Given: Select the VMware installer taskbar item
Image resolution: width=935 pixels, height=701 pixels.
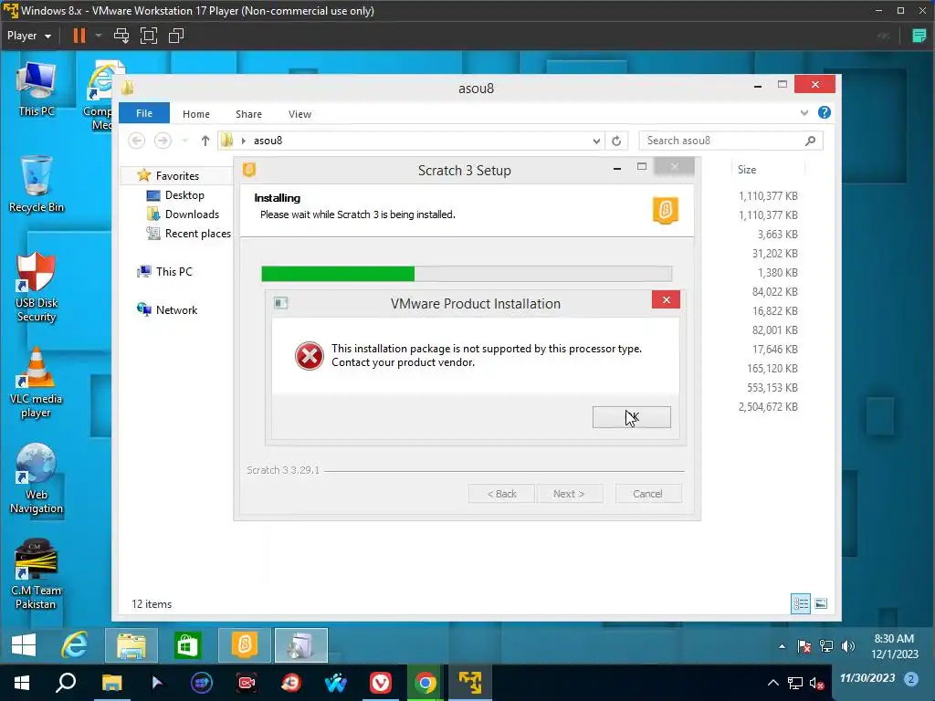Looking at the screenshot, I should [300, 645].
